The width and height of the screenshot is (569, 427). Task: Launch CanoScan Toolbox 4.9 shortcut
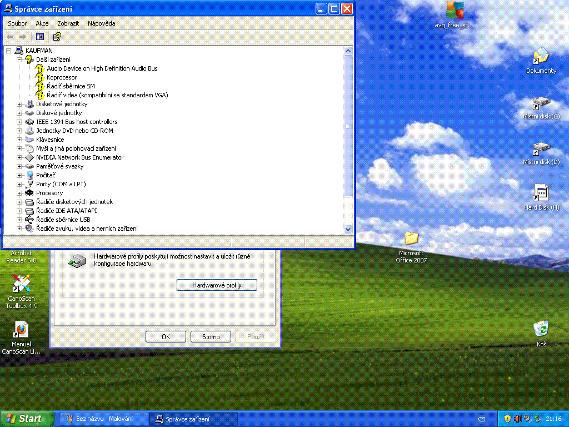pos(22,284)
